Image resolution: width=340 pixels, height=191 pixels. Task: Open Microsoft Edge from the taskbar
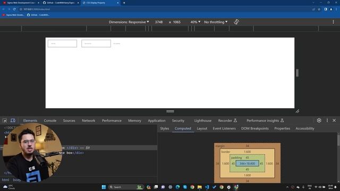[177, 187]
